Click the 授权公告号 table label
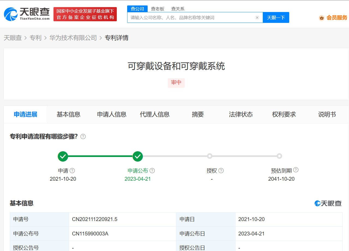349x251 pixels. (x=26, y=248)
